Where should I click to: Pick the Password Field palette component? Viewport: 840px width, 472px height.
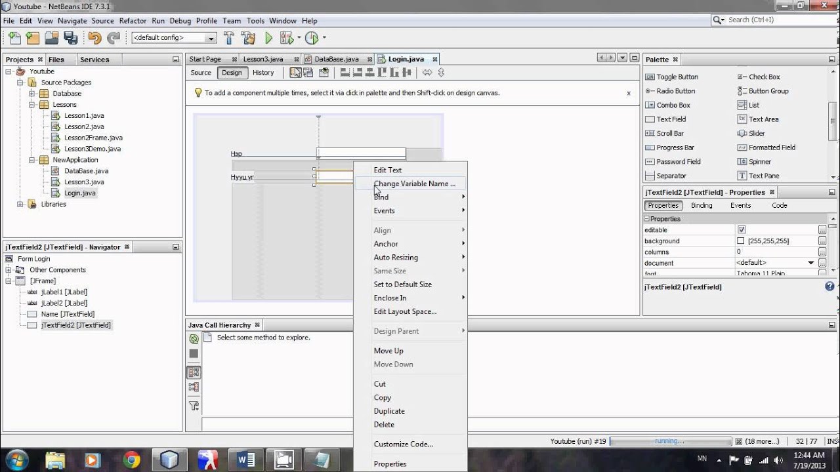coord(673,161)
